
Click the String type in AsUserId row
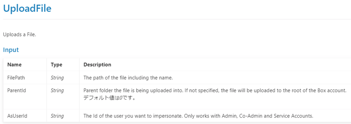57,116
